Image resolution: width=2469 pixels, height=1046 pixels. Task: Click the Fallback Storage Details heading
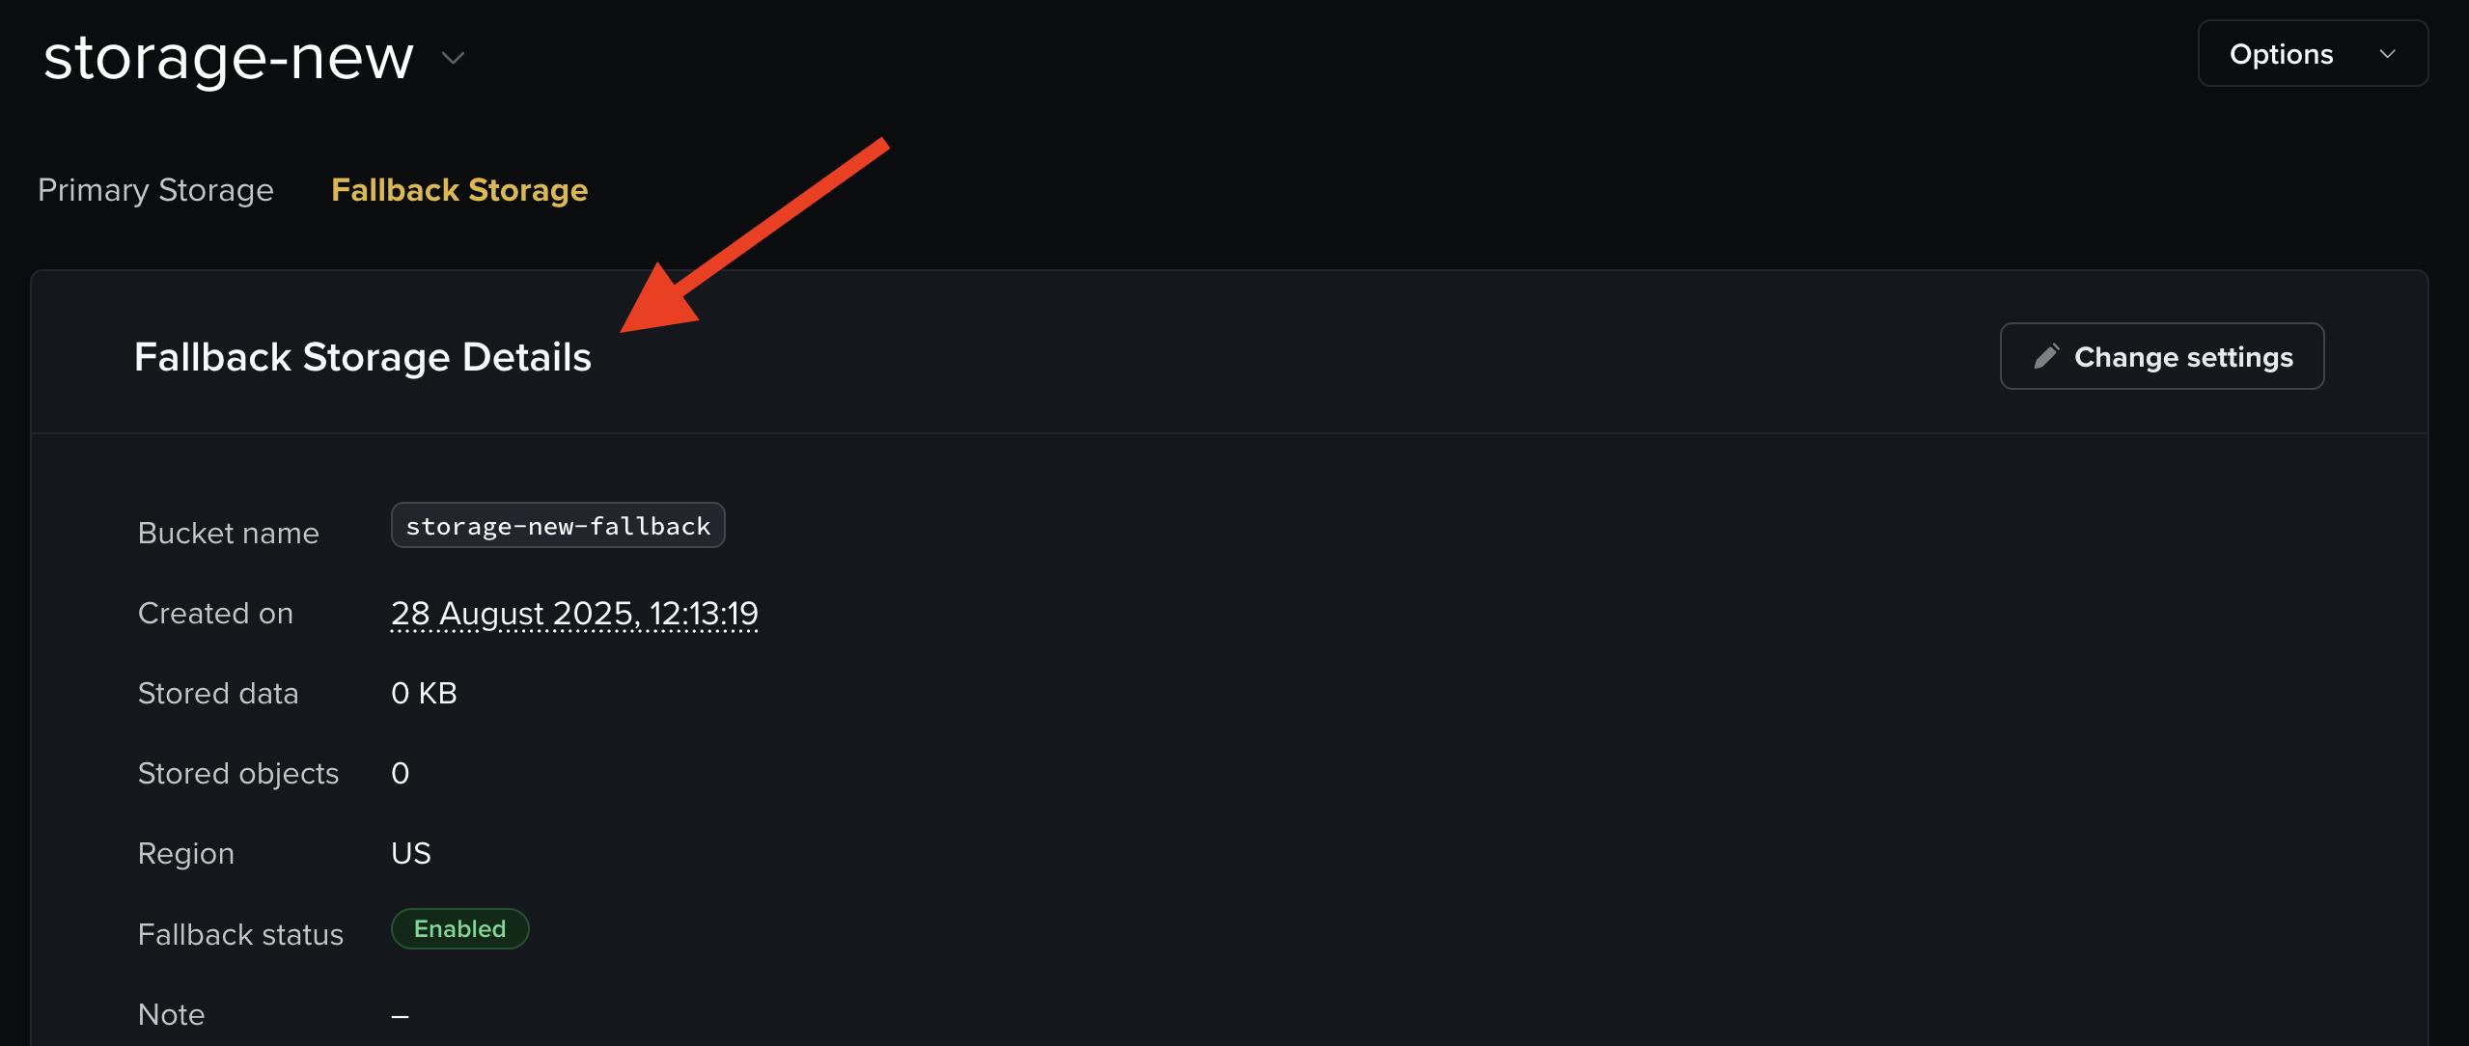tap(362, 357)
